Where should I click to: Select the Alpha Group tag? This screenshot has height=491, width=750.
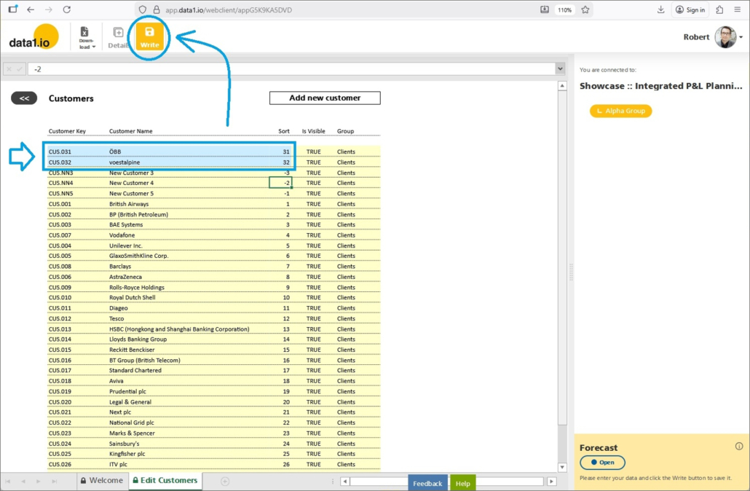pos(620,111)
